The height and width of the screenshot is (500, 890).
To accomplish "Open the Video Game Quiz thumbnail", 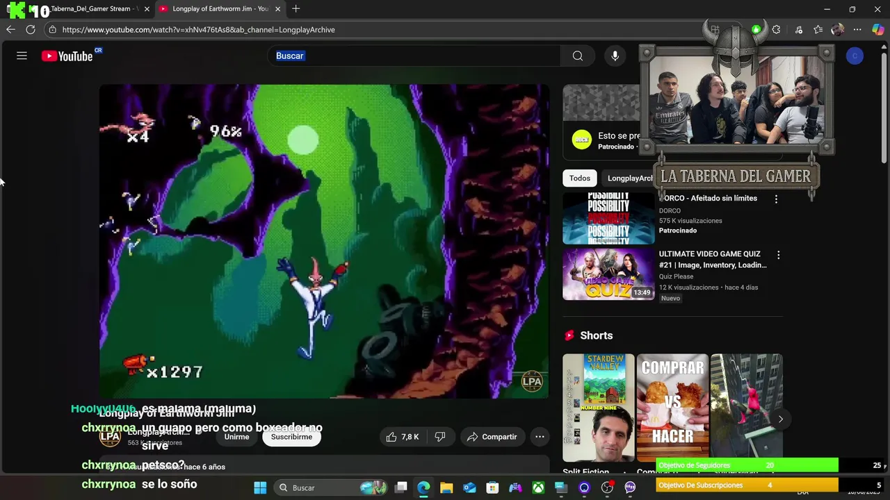I will [608, 274].
